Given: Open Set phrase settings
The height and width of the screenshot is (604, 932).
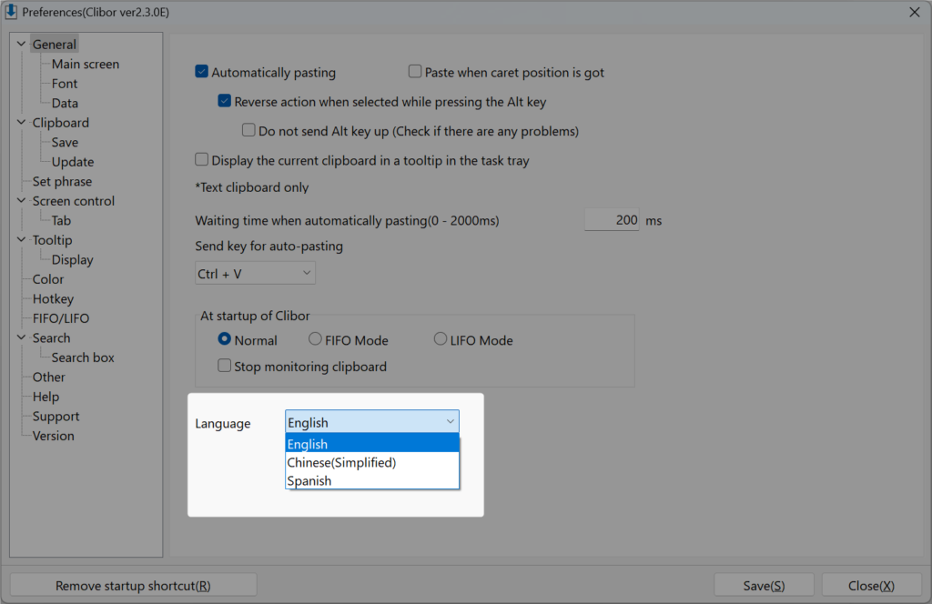Looking at the screenshot, I should pyautogui.click(x=63, y=181).
